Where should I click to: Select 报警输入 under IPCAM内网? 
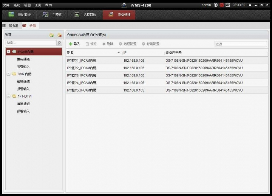pyautogui.click(x=23, y=67)
